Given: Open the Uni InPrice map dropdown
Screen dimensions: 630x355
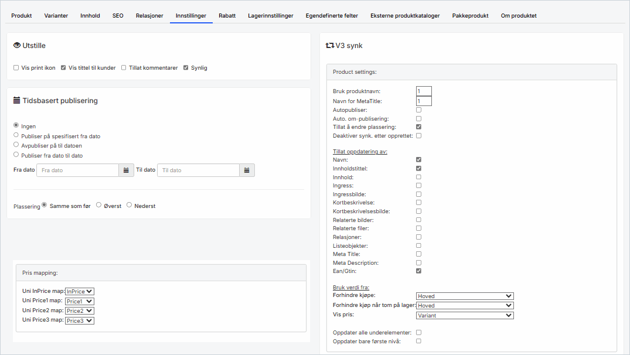Looking at the screenshot, I should point(80,291).
